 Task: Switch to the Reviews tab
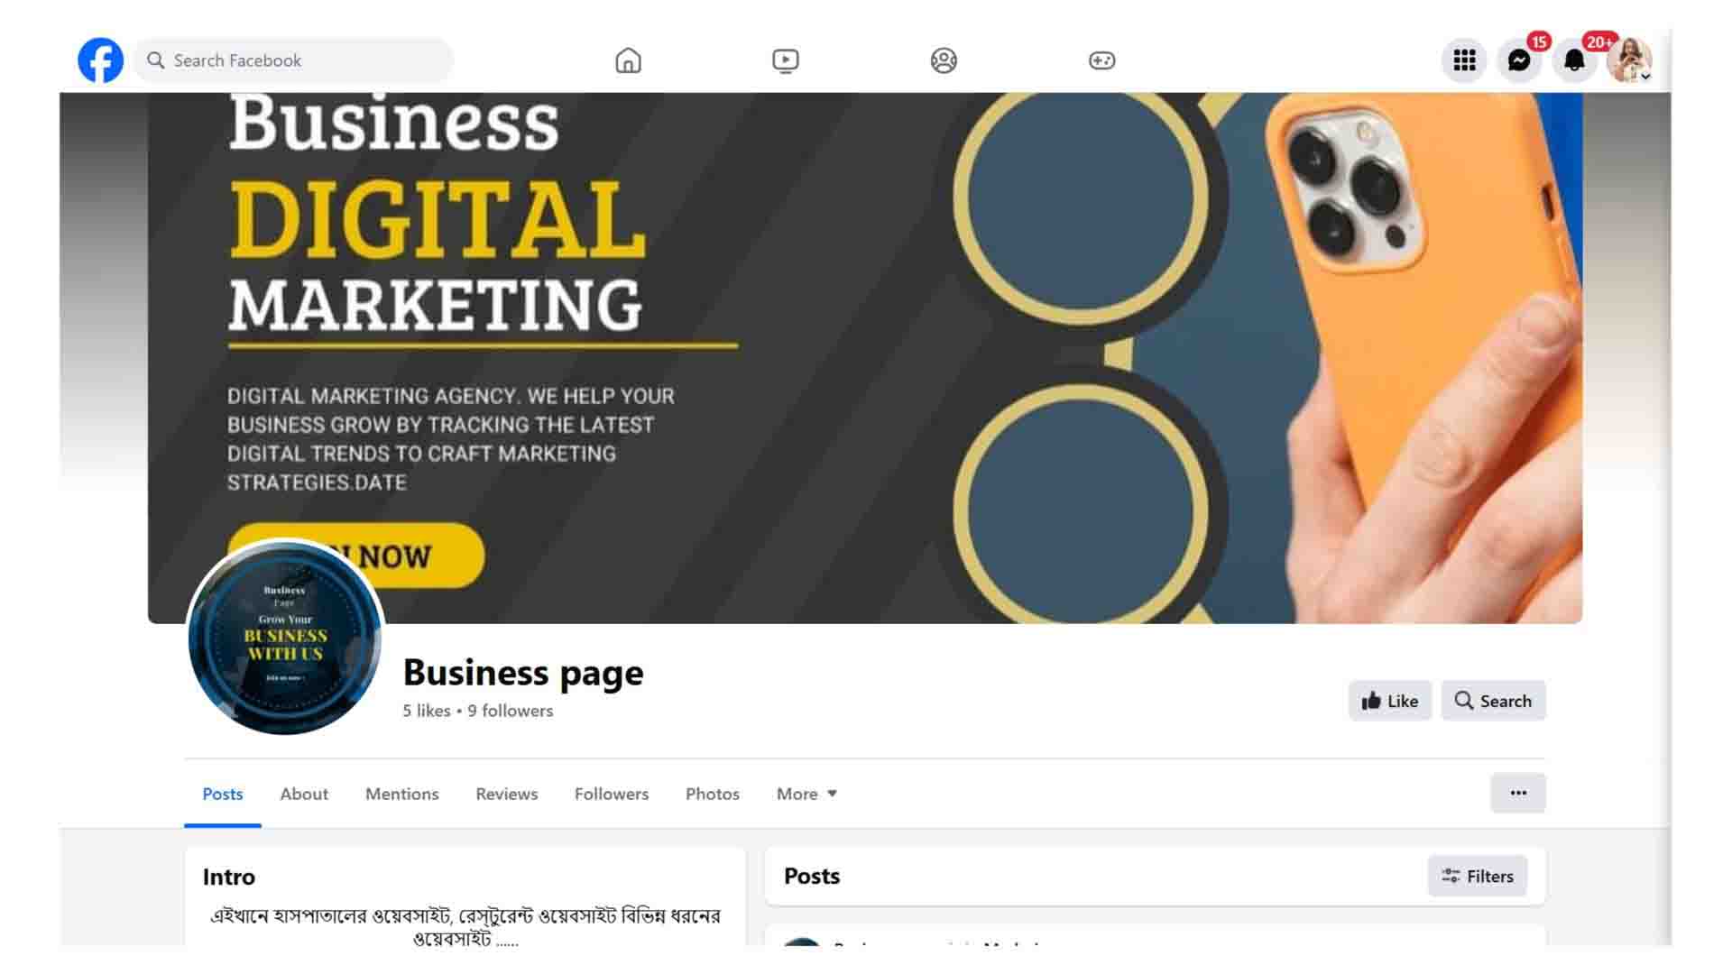tap(507, 794)
